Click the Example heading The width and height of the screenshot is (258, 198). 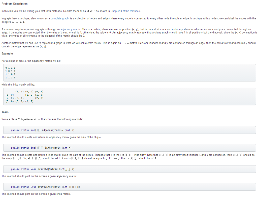pyautogui.click(x=7, y=53)
